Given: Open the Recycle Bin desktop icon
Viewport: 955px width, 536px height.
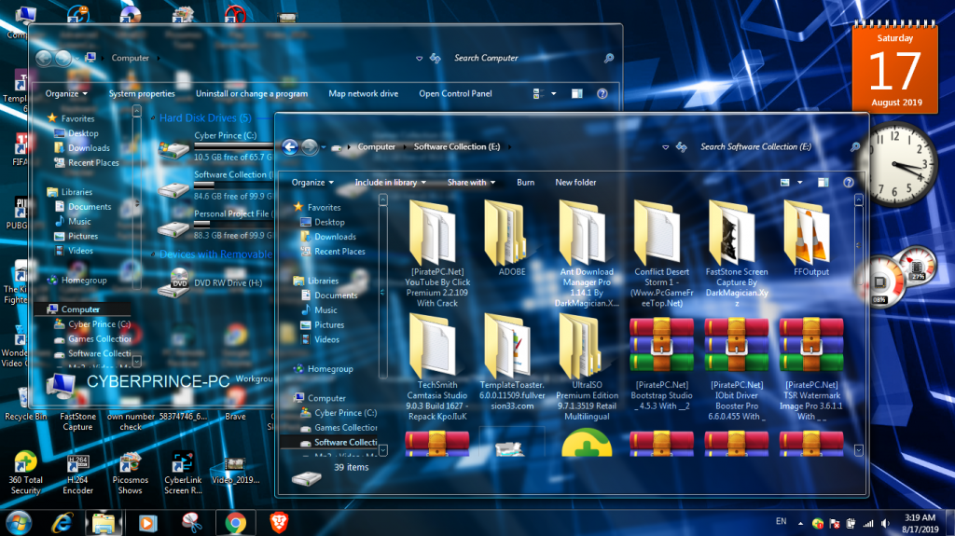Looking at the screenshot, I should tap(25, 404).
